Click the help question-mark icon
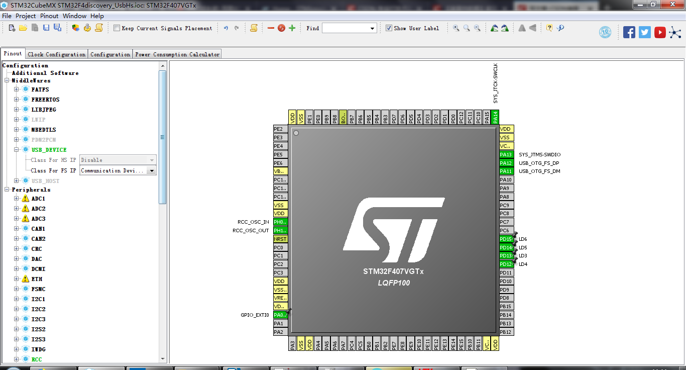Screen dimensions: 686x370 coord(550,28)
